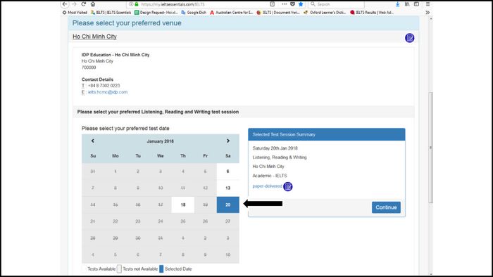Click the Listening, Reading & Writing summary line
The height and width of the screenshot is (277, 493).
click(x=280, y=157)
